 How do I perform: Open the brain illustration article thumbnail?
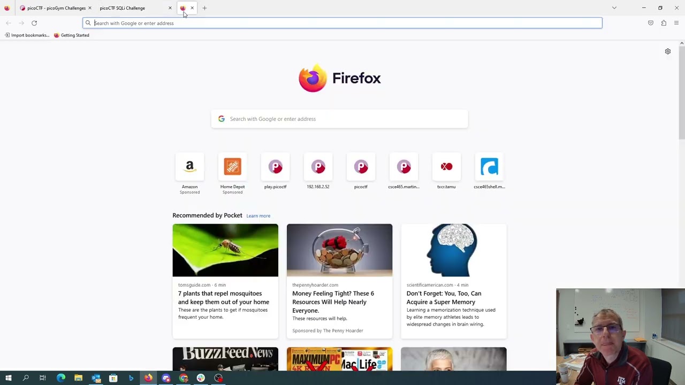point(453,250)
